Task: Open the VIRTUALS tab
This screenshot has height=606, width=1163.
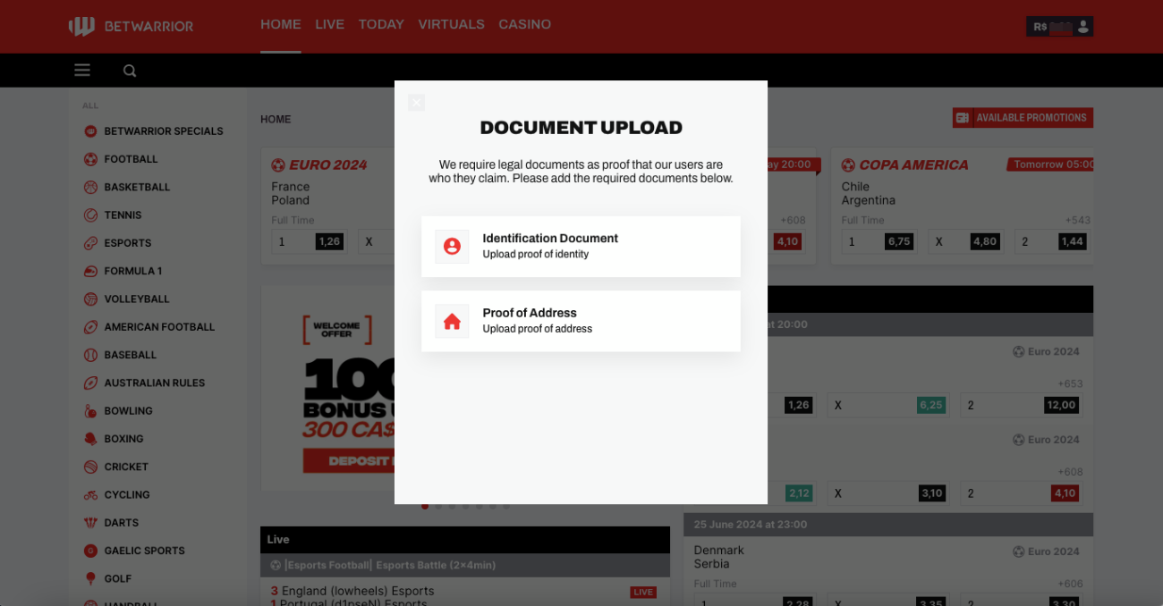Action: [x=451, y=24]
